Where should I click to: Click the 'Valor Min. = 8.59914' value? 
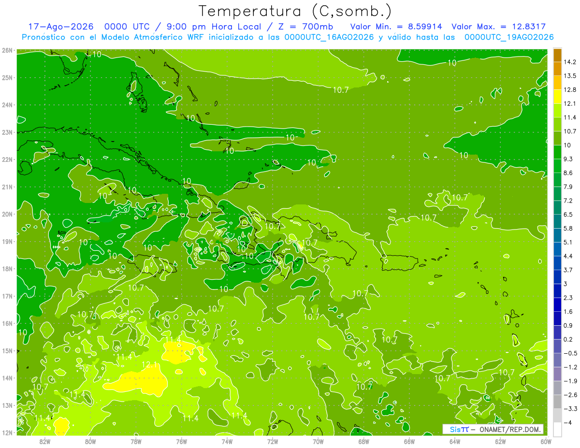[x=396, y=27]
